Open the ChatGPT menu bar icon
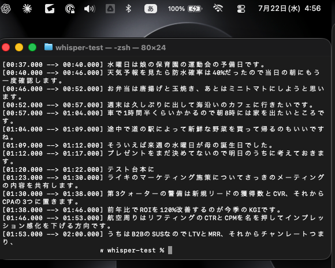 [x=6, y=9]
